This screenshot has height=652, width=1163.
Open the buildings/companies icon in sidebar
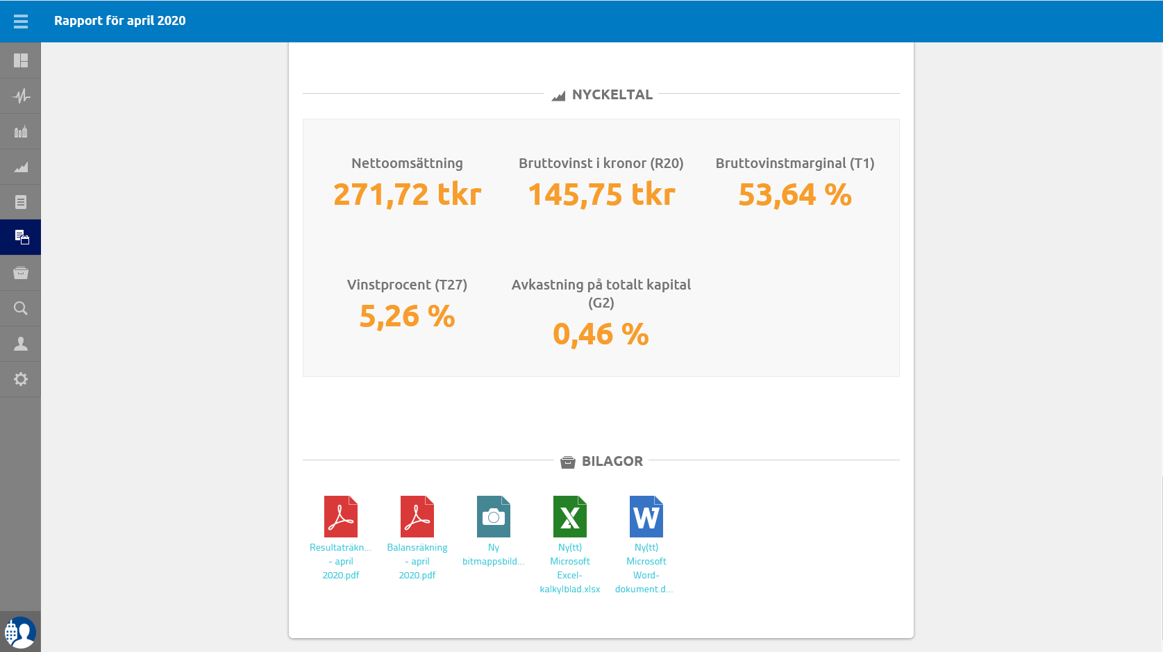coord(21,131)
